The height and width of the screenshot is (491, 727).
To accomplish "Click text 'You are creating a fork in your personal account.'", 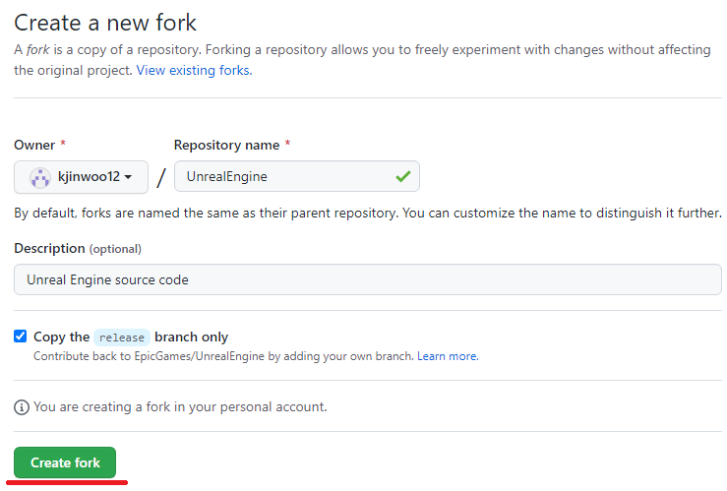I will pyautogui.click(x=180, y=407).
